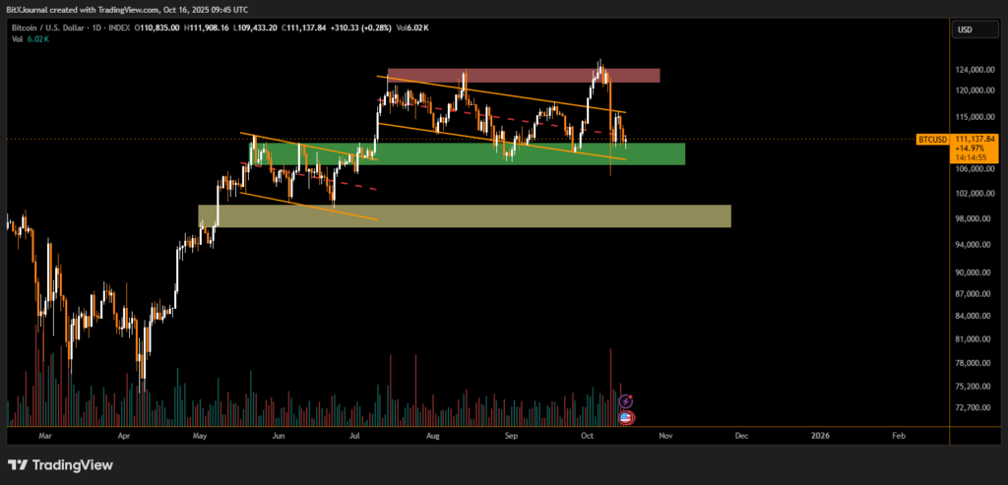Viewport: 1008px width, 485px height.
Task: Click the Mar label on time axis
Action: click(44, 434)
